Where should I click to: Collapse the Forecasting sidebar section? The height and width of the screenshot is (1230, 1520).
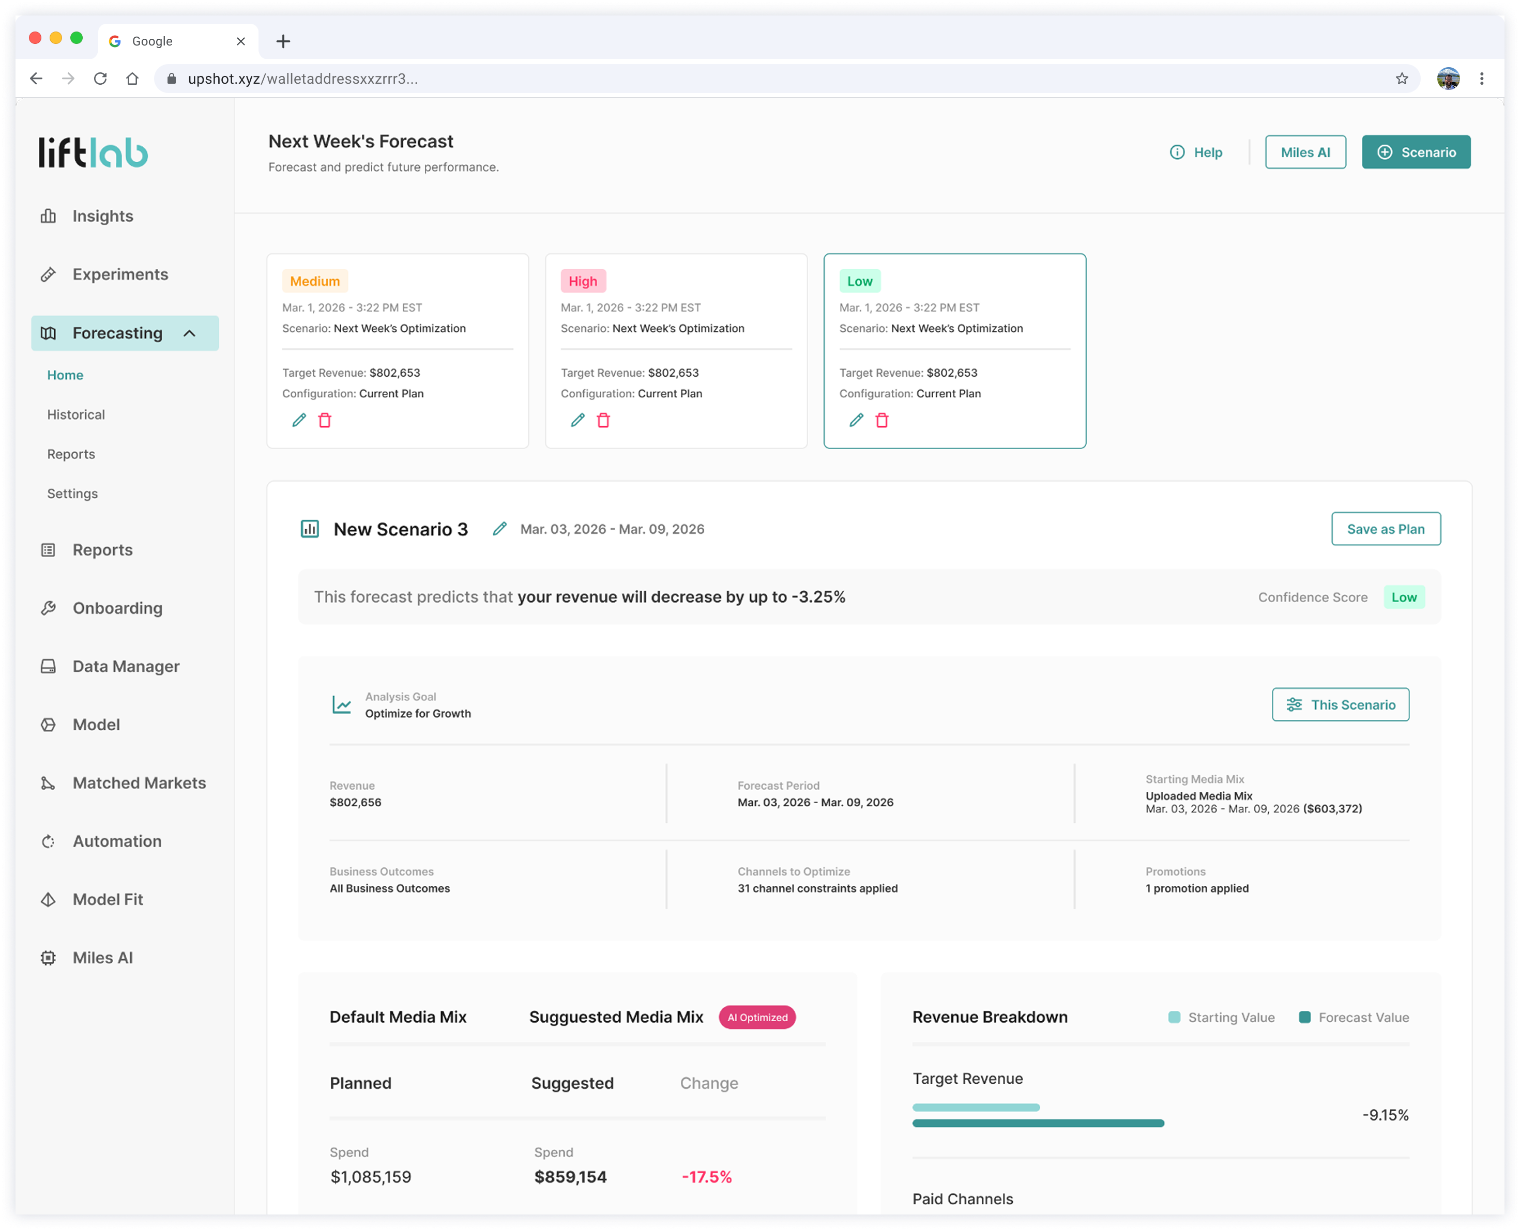tap(189, 333)
